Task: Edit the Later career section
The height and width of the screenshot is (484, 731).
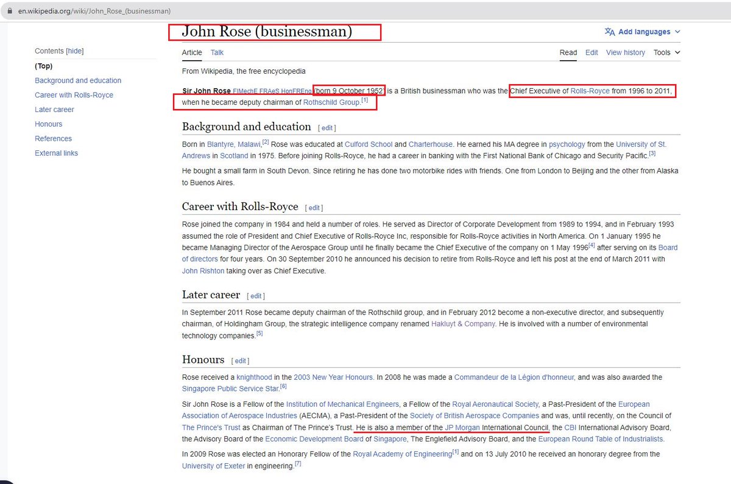Action: click(256, 296)
